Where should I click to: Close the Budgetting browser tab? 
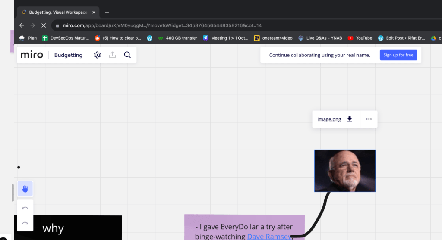click(x=94, y=12)
